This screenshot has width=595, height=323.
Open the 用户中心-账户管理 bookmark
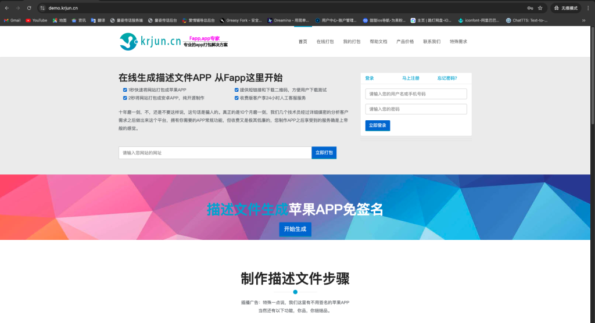(x=336, y=20)
